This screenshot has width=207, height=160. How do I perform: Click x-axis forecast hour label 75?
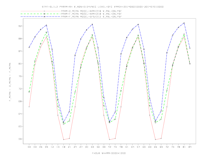[x=173, y=147]
